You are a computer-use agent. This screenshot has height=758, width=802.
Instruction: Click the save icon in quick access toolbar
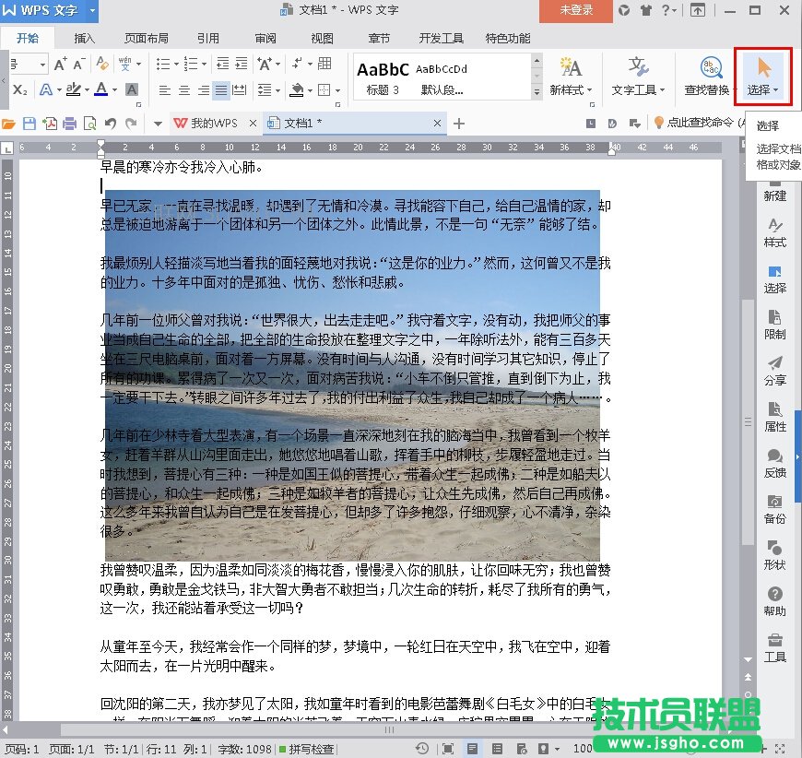tap(29, 124)
